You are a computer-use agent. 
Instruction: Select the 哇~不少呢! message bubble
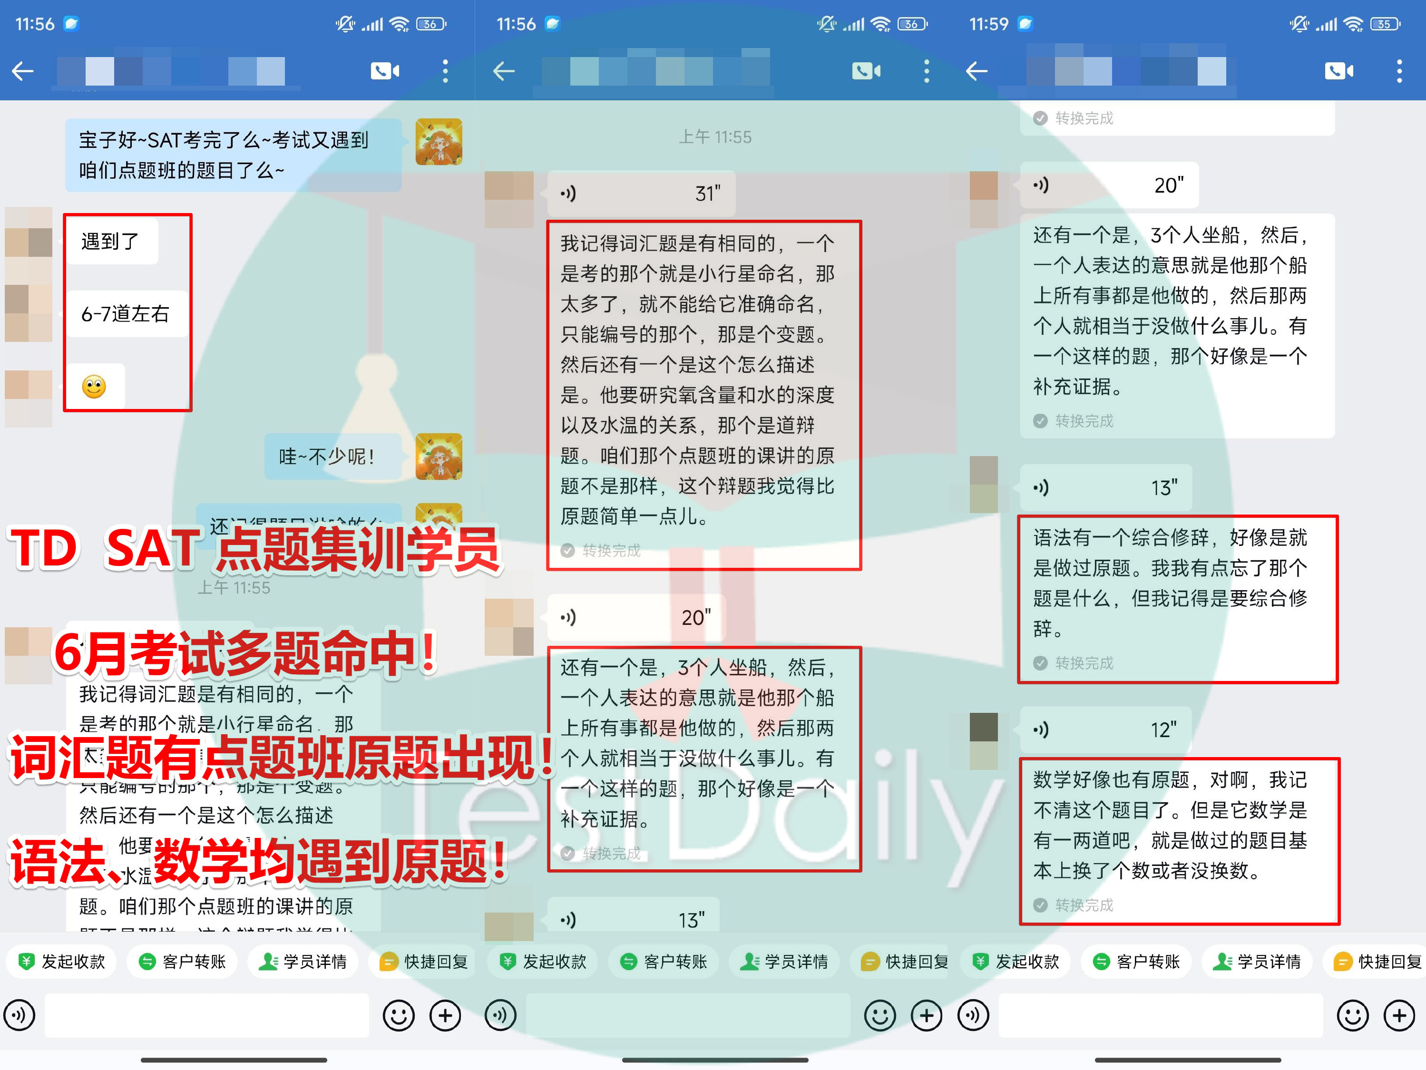point(333,457)
